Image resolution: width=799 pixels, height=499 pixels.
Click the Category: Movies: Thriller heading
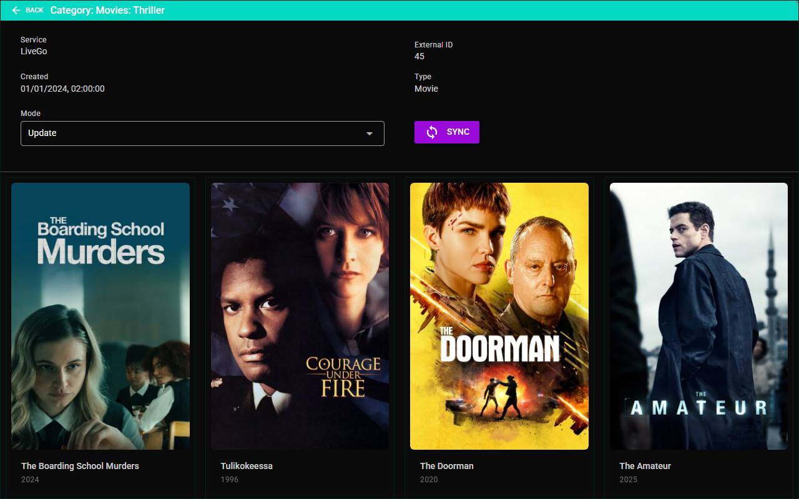107,11
